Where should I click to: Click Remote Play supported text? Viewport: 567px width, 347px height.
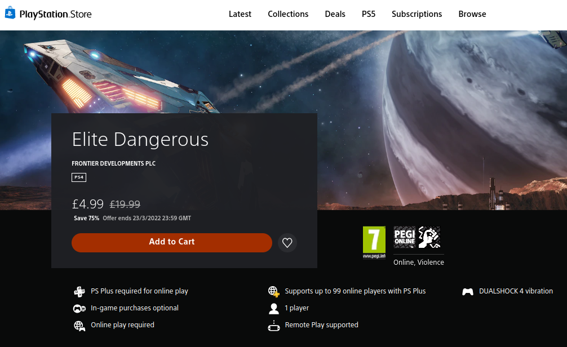coord(321,325)
